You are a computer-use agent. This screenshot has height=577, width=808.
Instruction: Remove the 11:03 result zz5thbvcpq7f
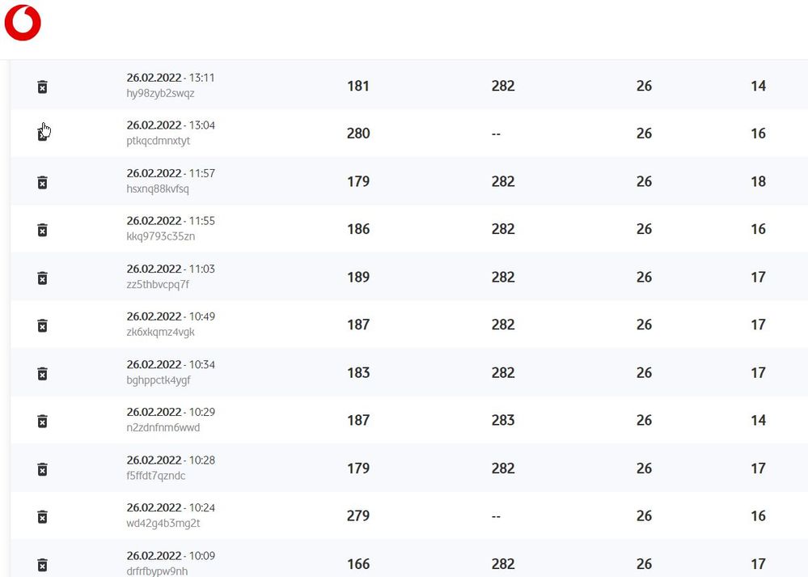(43, 278)
